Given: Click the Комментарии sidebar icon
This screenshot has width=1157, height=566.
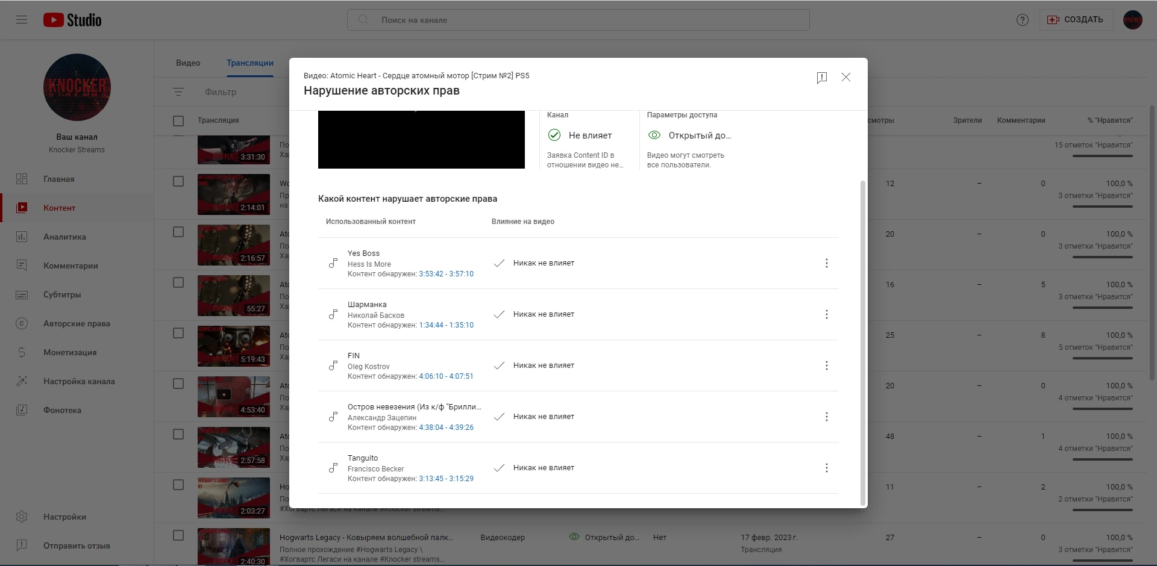Looking at the screenshot, I should click(x=22, y=266).
